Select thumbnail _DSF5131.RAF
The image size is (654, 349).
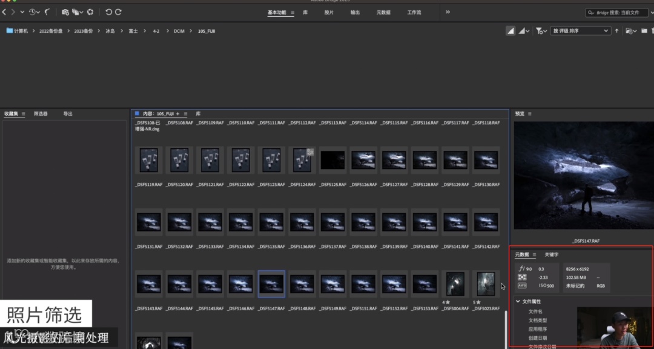(149, 222)
